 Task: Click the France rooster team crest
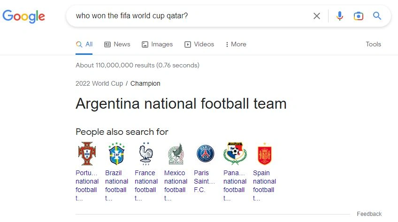tap(145, 153)
